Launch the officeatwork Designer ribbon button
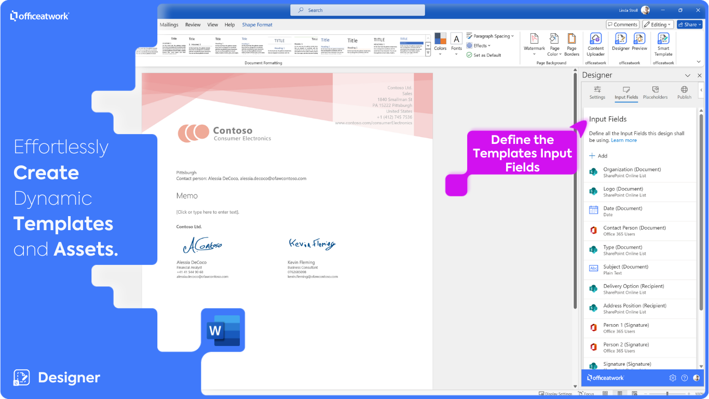The image size is (709, 399). [620, 42]
